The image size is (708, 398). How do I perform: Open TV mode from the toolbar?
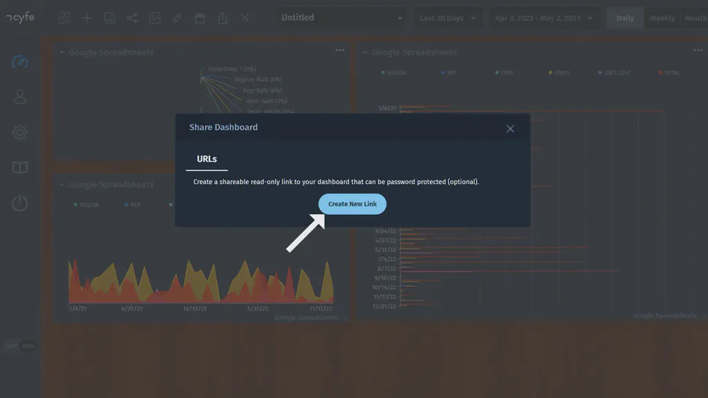(200, 17)
